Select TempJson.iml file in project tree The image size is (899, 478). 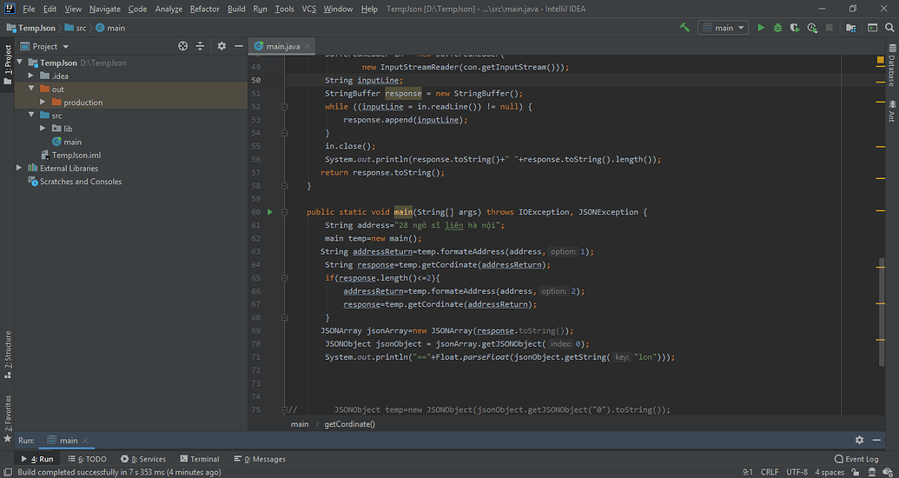[x=76, y=155]
